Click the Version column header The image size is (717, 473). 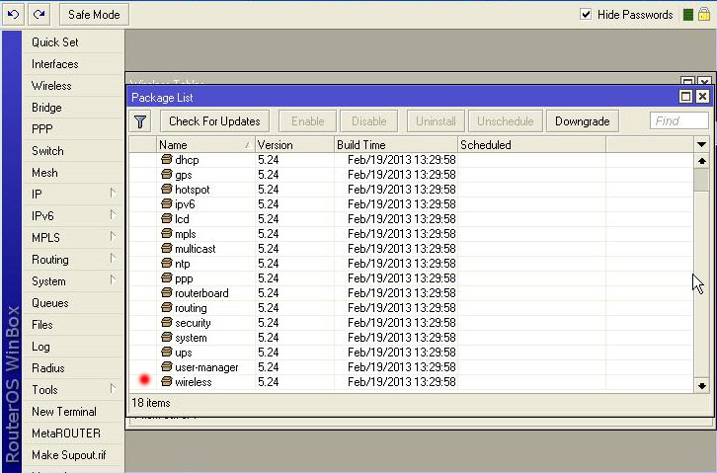pyautogui.click(x=294, y=145)
